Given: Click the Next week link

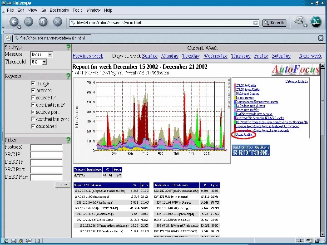Looking at the screenshot, I should pyautogui.click(x=310, y=56).
